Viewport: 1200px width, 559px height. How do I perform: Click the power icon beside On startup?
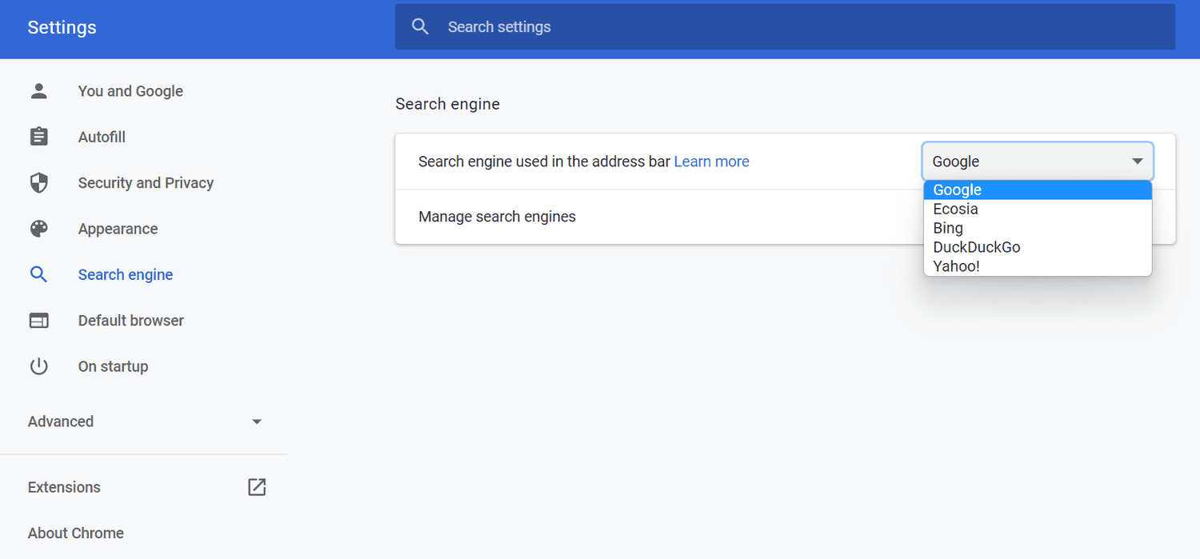pyautogui.click(x=38, y=366)
